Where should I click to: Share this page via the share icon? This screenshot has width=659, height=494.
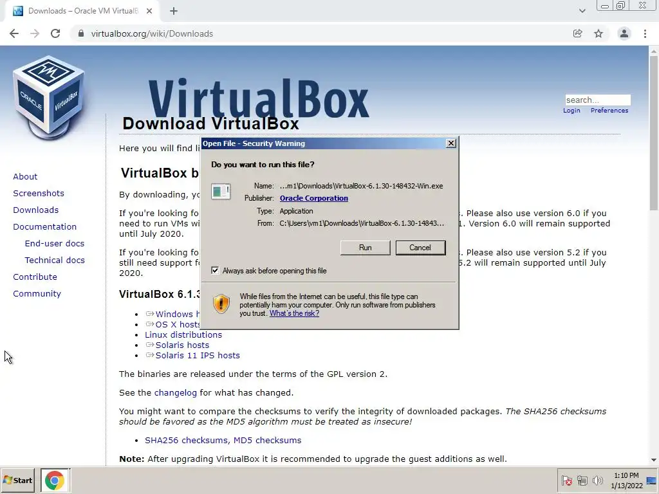pos(577,33)
